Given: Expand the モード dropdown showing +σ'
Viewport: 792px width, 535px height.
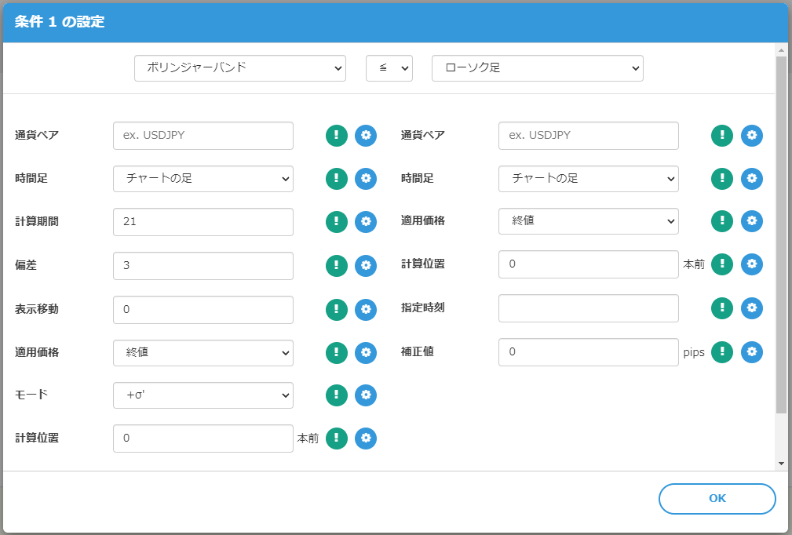Looking at the screenshot, I should pos(203,396).
